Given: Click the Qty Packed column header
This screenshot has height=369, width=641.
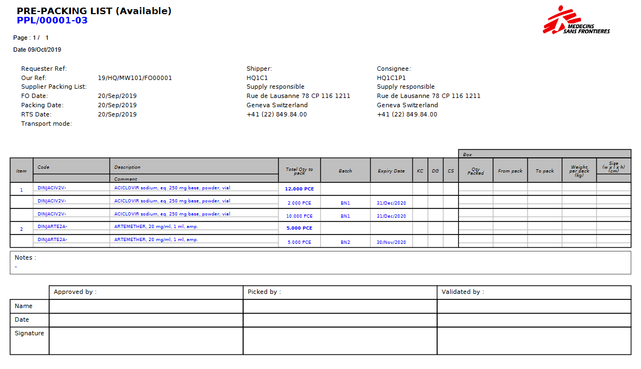Looking at the screenshot, I should [x=475, y=171].
